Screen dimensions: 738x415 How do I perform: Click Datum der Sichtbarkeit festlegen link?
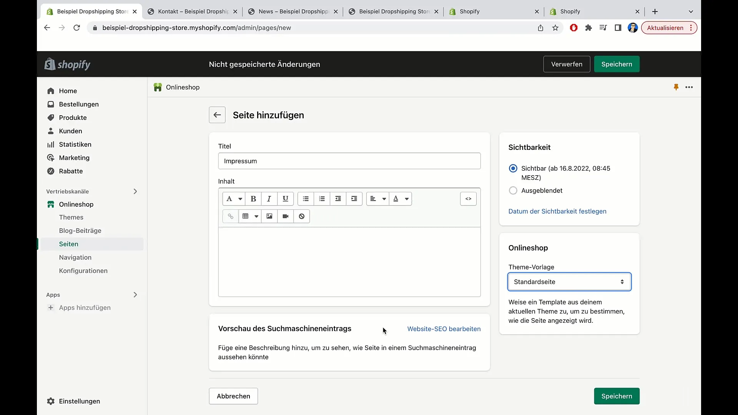tap(557, 211)
